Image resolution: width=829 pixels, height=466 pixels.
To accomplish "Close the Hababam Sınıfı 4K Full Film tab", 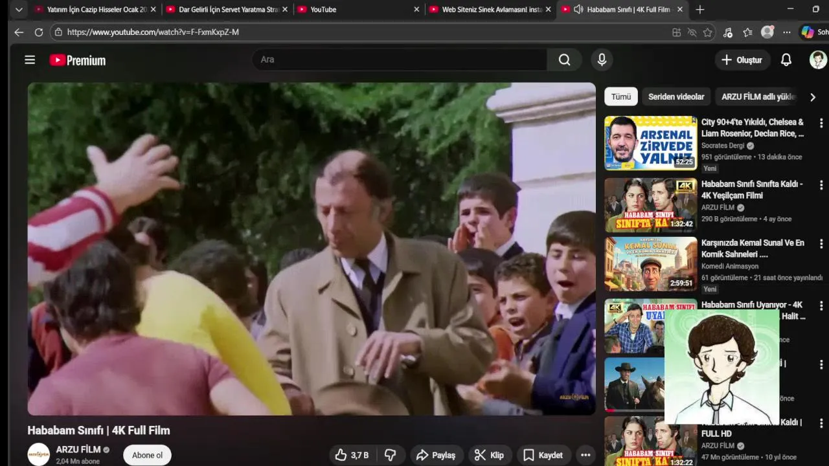I will [679, 10].
